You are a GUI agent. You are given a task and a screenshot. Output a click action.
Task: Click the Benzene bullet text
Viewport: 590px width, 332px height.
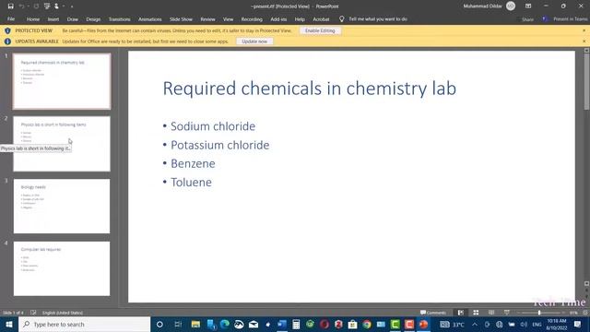click(193, 163)
